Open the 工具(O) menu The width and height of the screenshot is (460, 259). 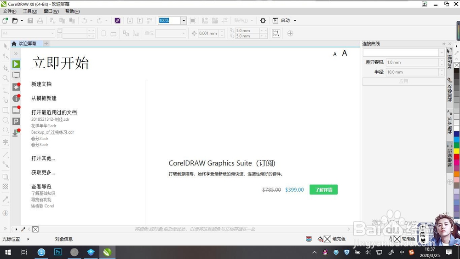click(x=30, y=11)
